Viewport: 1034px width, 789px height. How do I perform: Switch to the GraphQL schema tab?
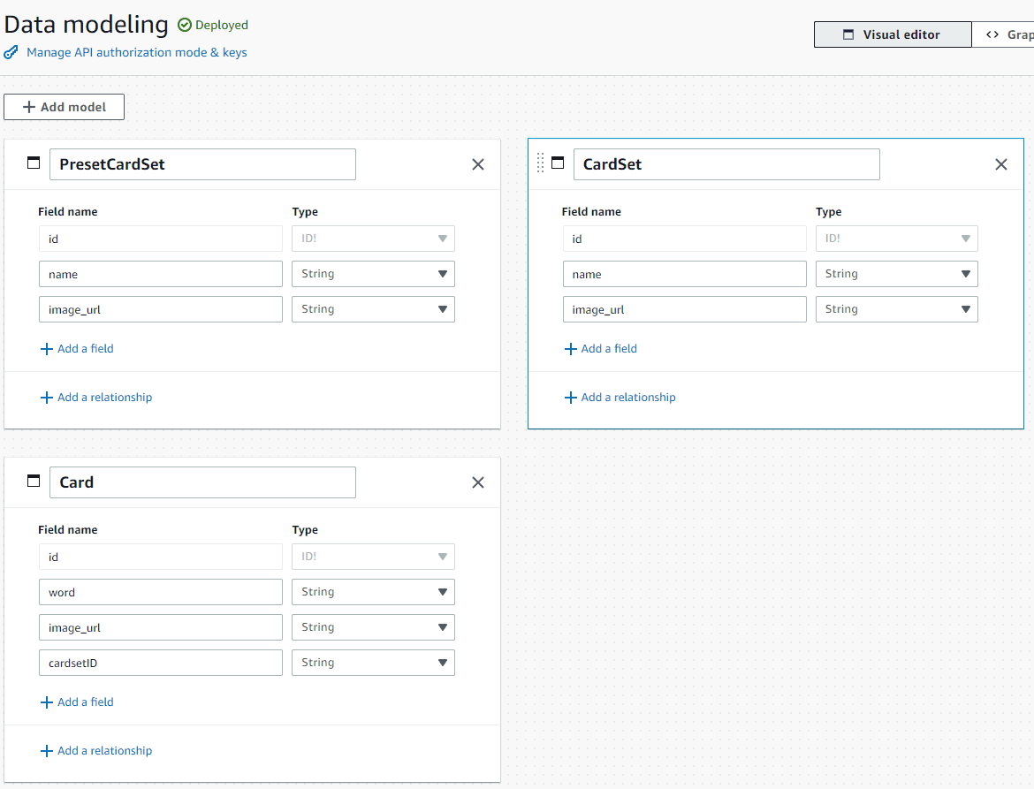tap(1006, 34)
